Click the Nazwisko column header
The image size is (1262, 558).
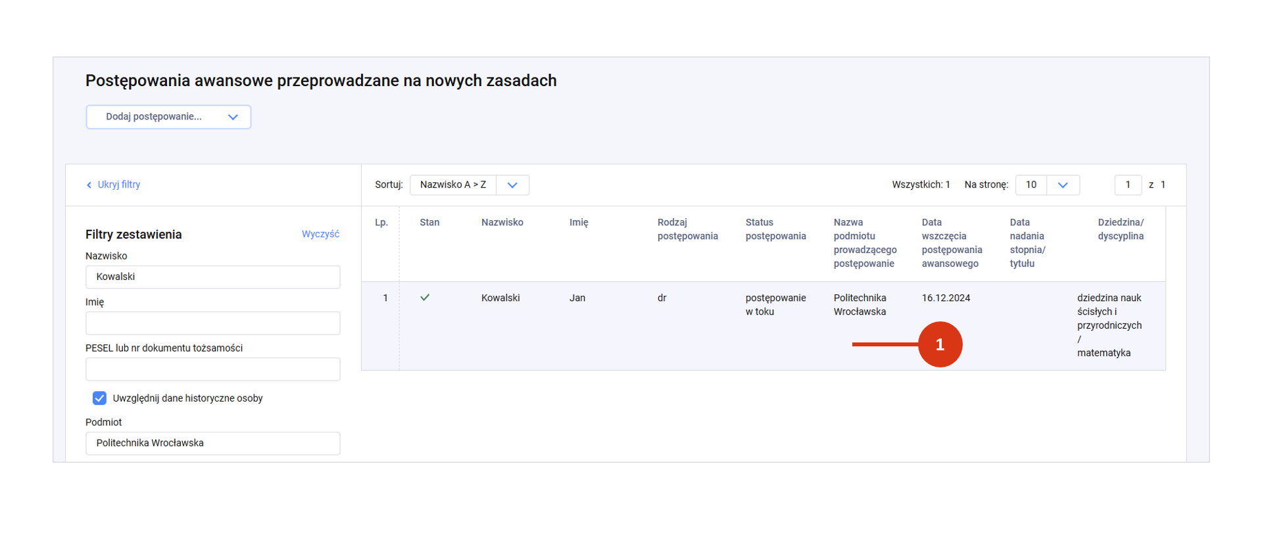[x=502, y=223]
